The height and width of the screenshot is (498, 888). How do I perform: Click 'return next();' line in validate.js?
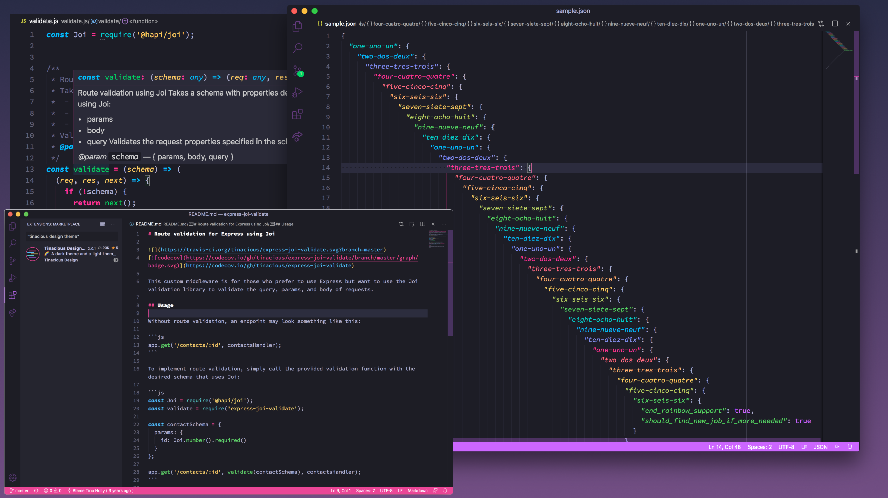105,203
